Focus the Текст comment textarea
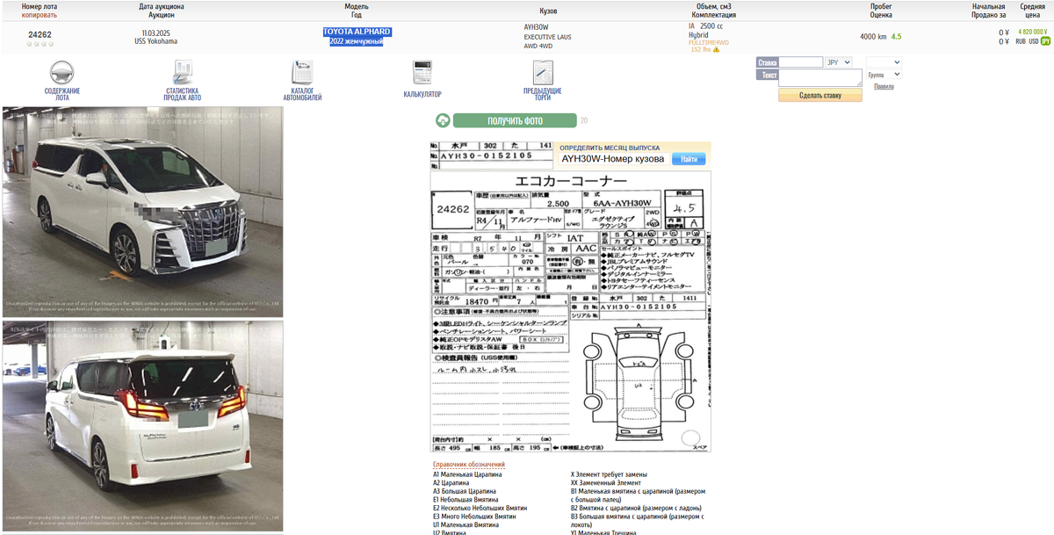 (820, 77)
